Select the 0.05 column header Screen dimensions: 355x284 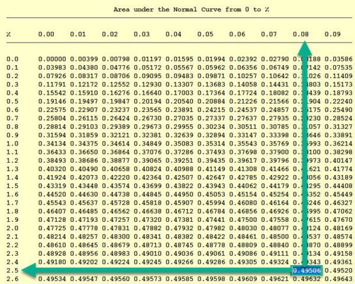[205, 34]
